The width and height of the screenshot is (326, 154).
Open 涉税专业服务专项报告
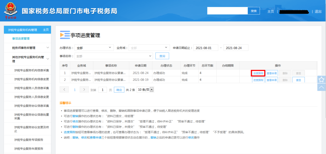coord(29,140)
